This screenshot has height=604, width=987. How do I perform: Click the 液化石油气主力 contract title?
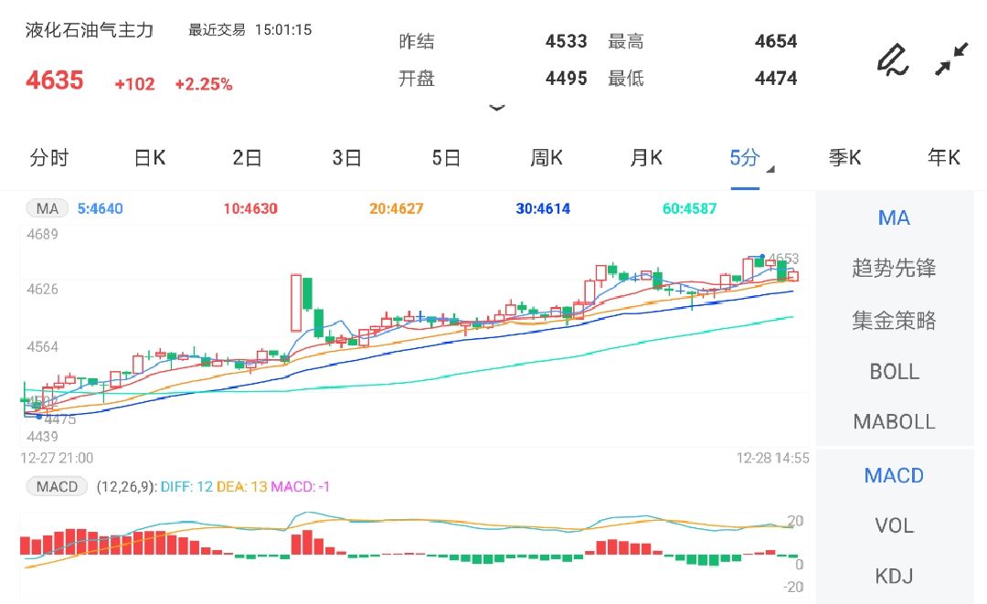point(90,29)
